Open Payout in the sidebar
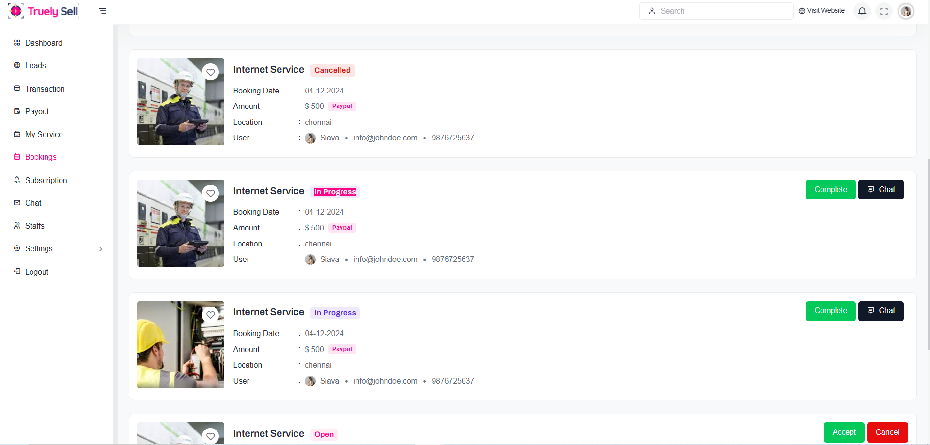The height and width of the screenshot is (445, 930). [37, 111]
